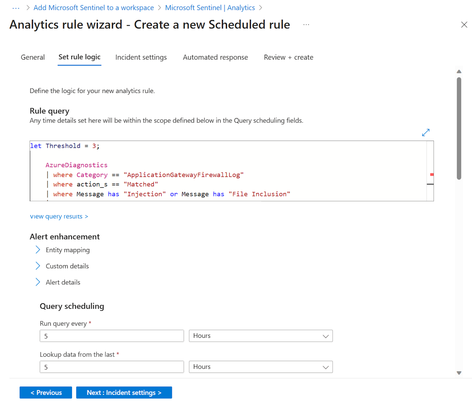The height and width of the screenshot is (406, 472).
Task: Switch to the General tab
Action: pyautogui.click(x=33, y=57)
